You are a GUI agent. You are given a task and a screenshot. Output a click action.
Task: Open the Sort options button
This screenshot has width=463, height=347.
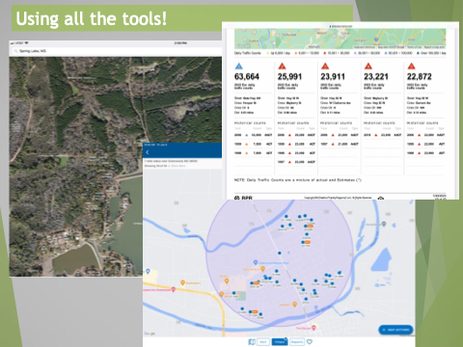coord(263,342)
